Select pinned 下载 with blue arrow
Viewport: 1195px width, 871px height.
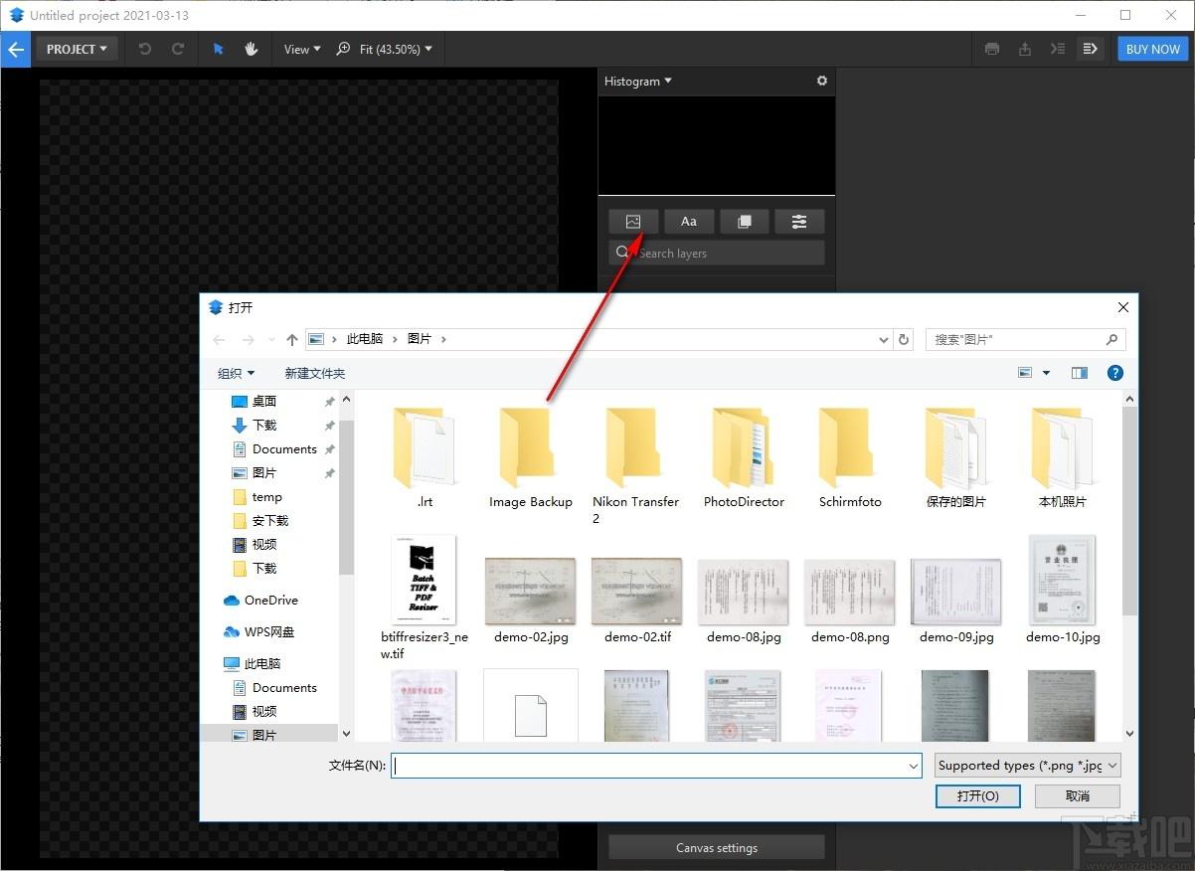tap(263, 426)
